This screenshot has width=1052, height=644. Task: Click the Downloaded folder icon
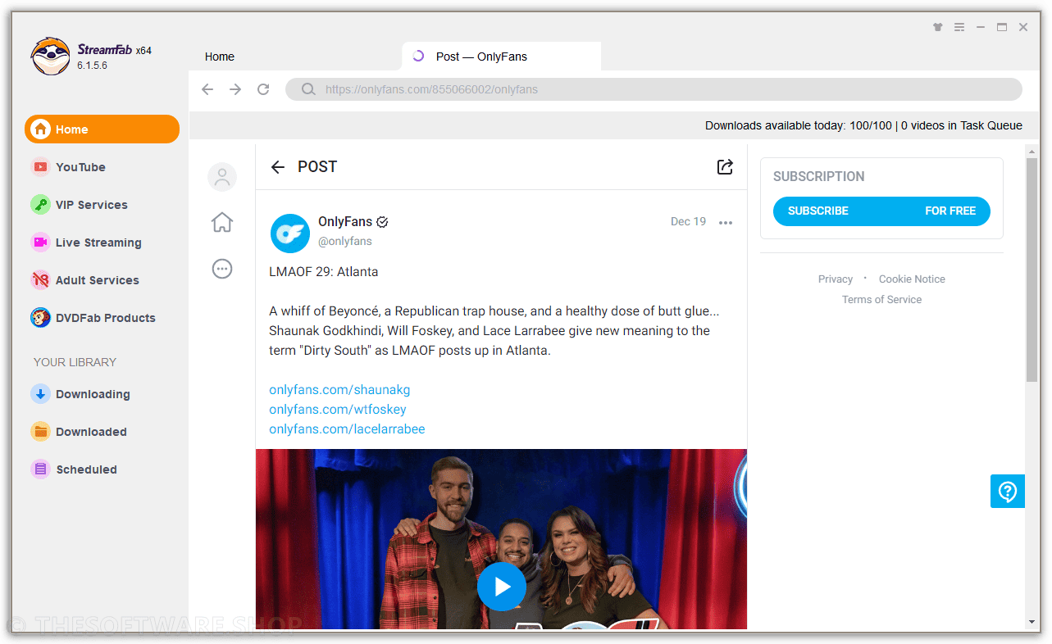[40, 432]
